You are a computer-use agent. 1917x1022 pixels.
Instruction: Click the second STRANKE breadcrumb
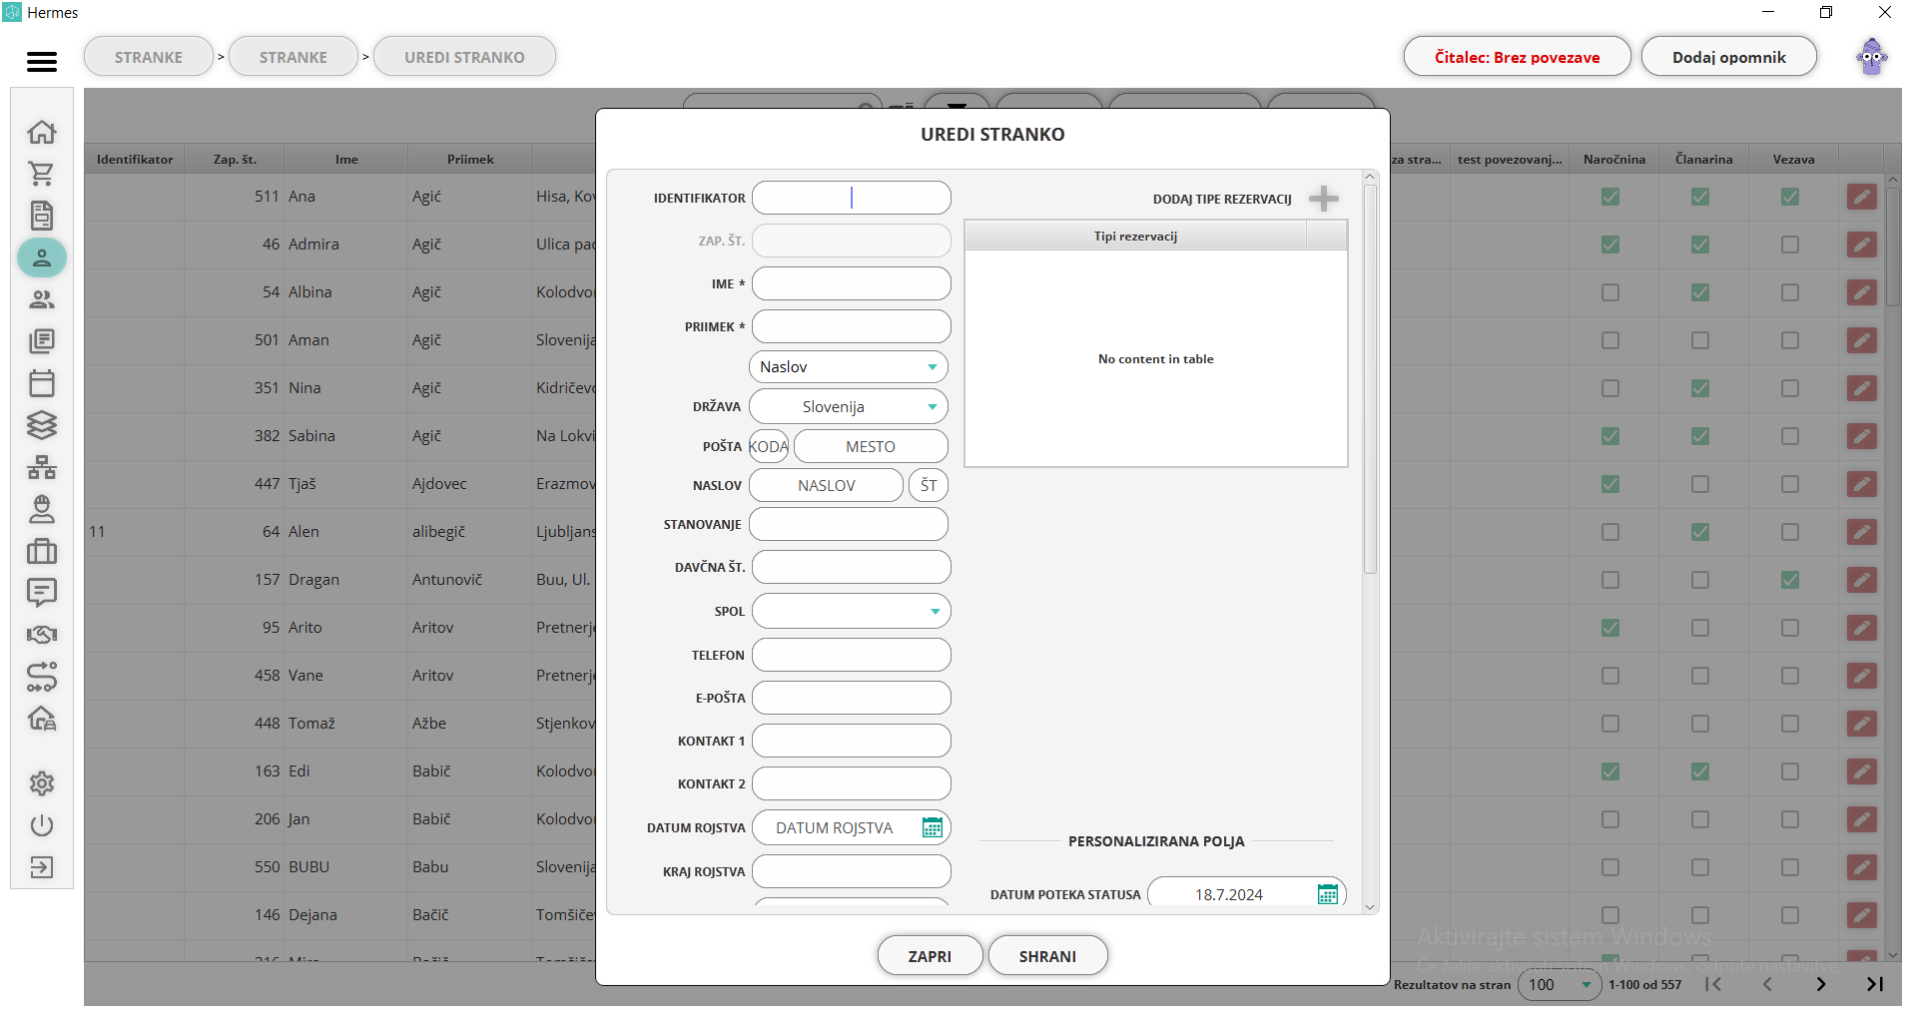click(294, 57)
